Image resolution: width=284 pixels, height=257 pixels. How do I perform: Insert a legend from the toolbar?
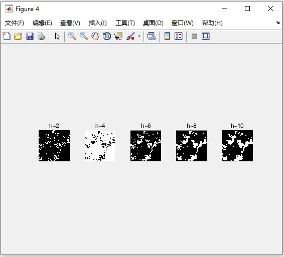coord(179,36)
